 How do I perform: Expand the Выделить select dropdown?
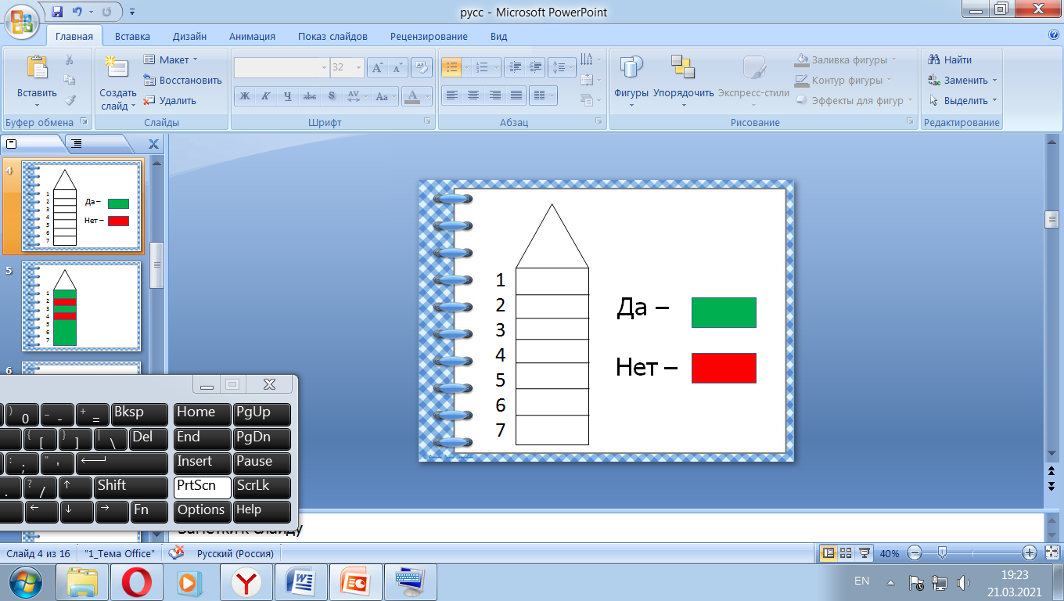tap(994, 100)
